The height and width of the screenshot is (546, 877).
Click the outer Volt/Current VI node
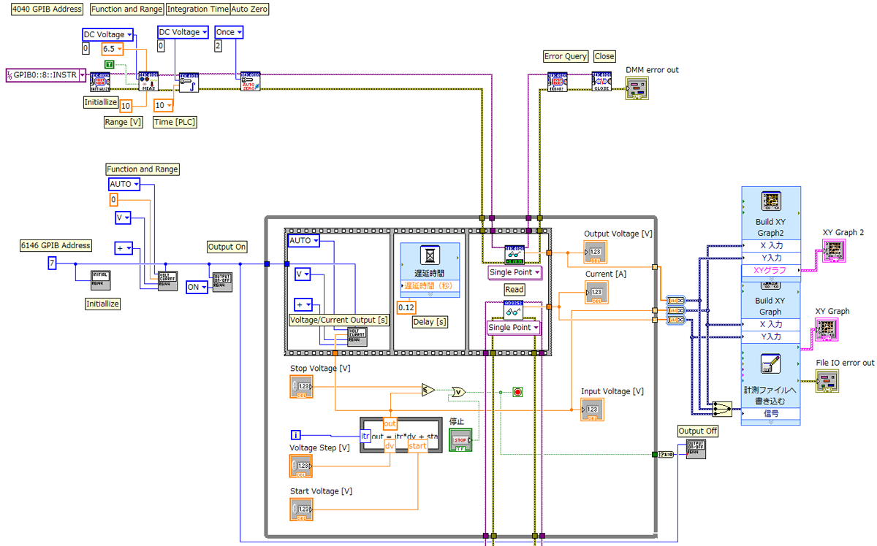(167, 280)
